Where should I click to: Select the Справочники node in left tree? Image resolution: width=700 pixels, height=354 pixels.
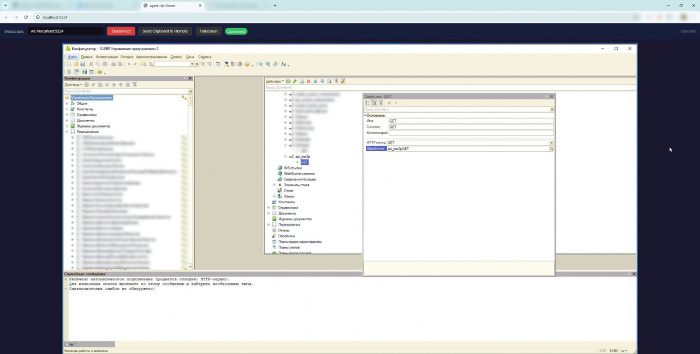pyautogui.click(x=87, y=115)
